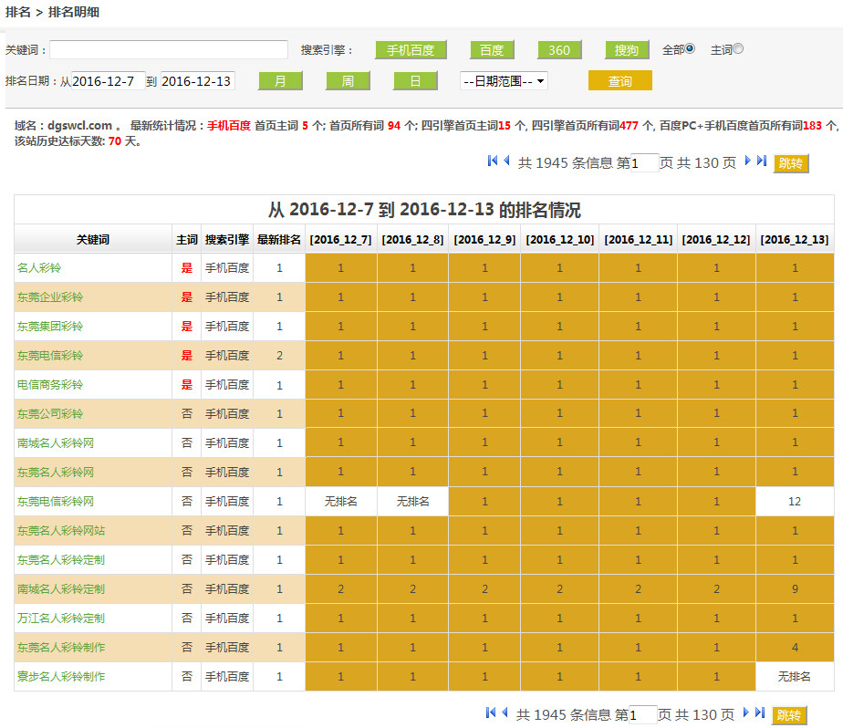Choose the 360 search engine button
This screenshot has height=728, width=843.
pos(559,50)
